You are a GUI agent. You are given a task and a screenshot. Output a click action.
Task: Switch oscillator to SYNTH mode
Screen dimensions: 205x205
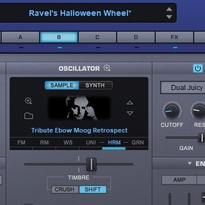point(96,86)
